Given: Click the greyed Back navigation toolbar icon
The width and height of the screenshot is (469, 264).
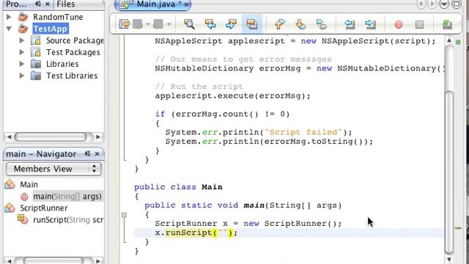Looking at the screenshot, I should pos(138,24).
